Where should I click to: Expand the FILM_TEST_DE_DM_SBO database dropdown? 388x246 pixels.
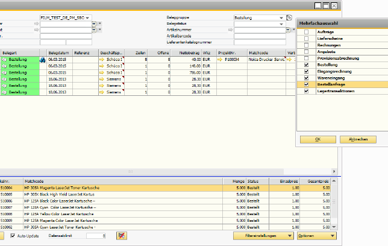88,18
